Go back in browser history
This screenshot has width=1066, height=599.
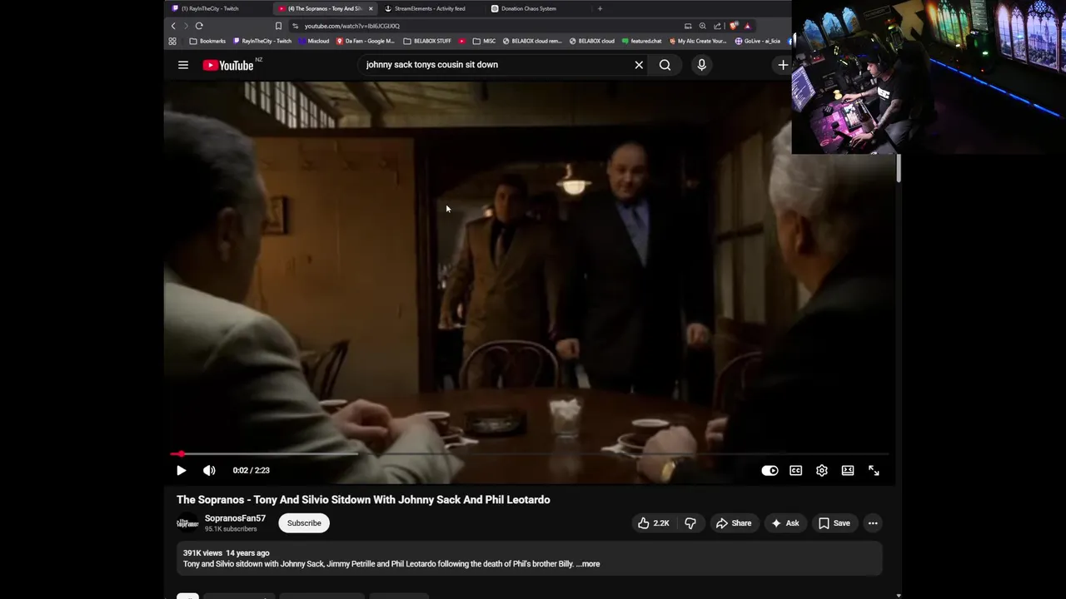pyautogui.click(x=173, y=26)
